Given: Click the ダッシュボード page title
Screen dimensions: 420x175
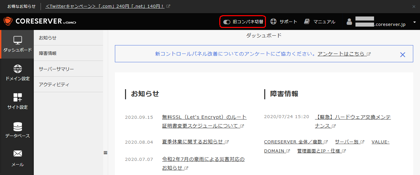Looking at the screenshot, I should [x=264, y=35].
